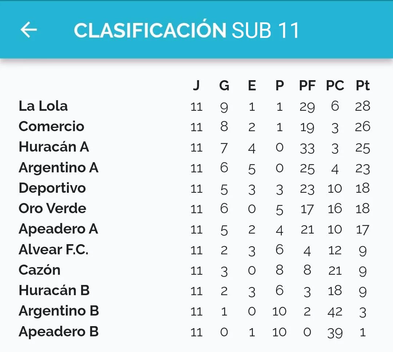Screen dimensions: 393x352
Task: Select the Cazón team row
Action: [39, 270]
